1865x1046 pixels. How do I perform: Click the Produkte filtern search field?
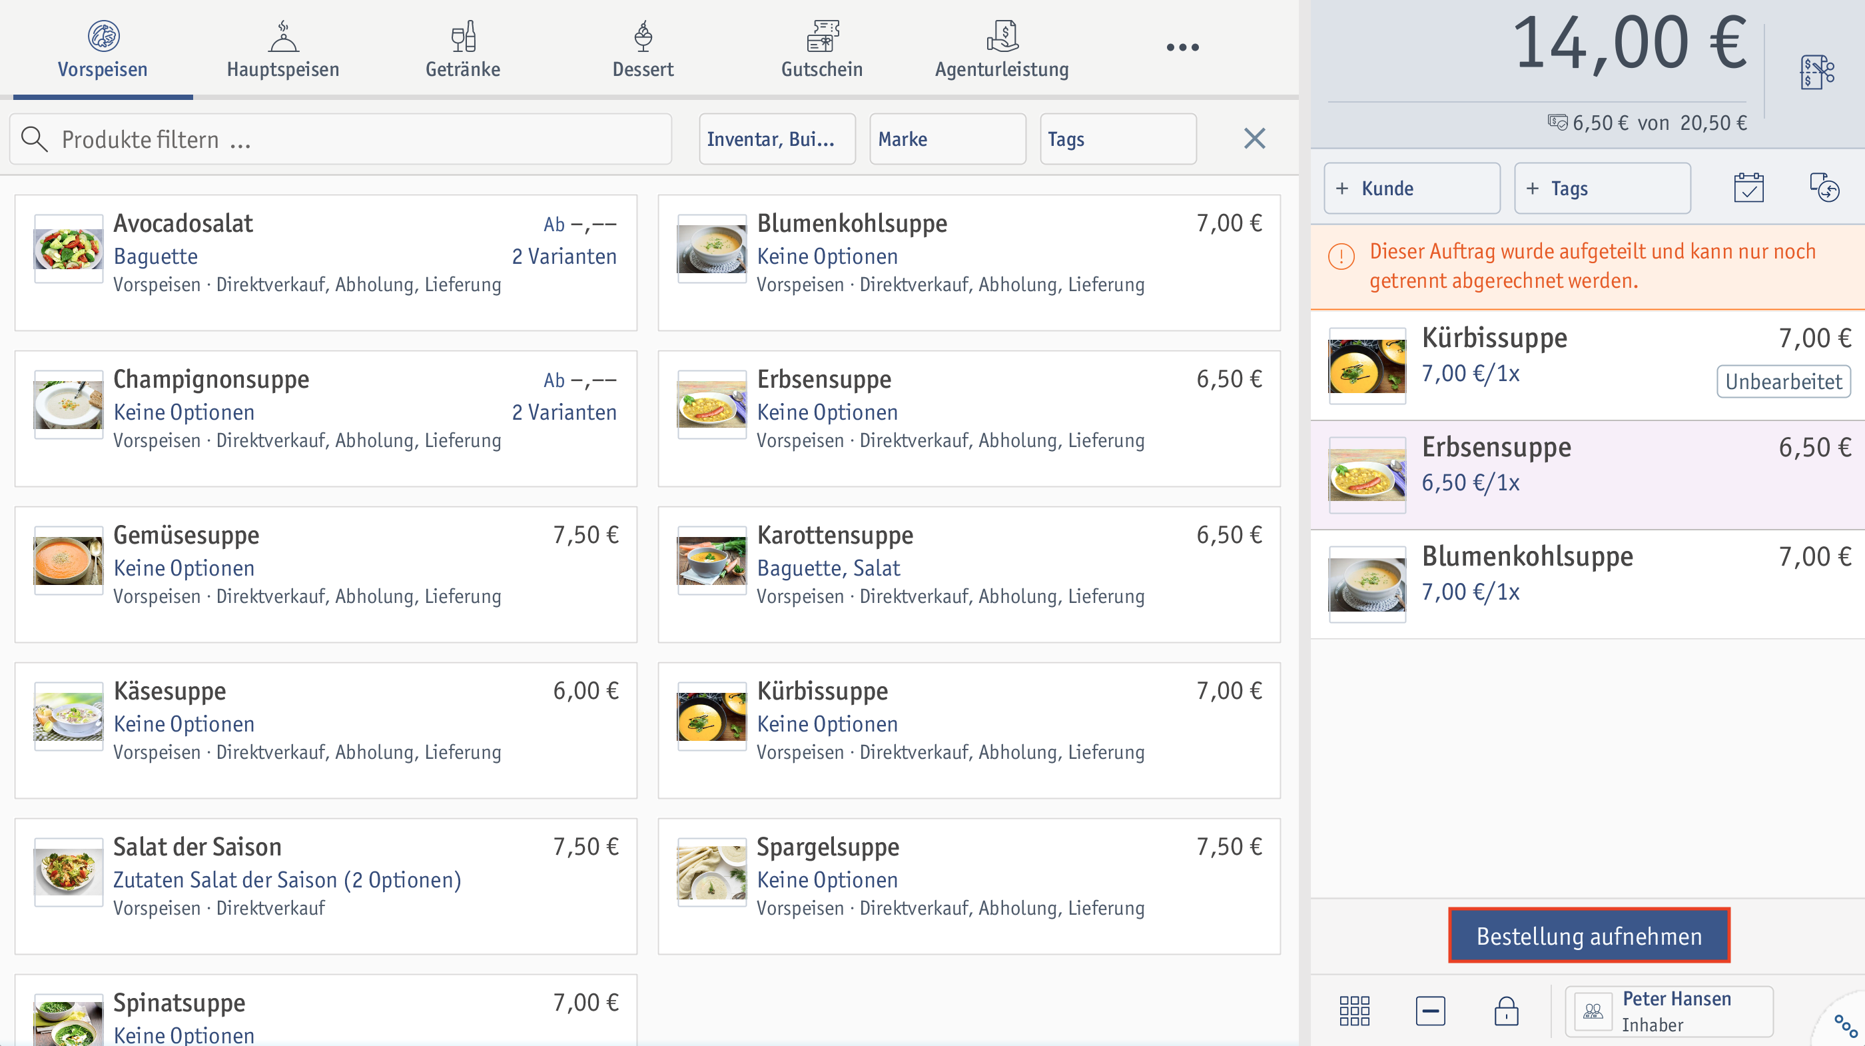pos(340,139)
